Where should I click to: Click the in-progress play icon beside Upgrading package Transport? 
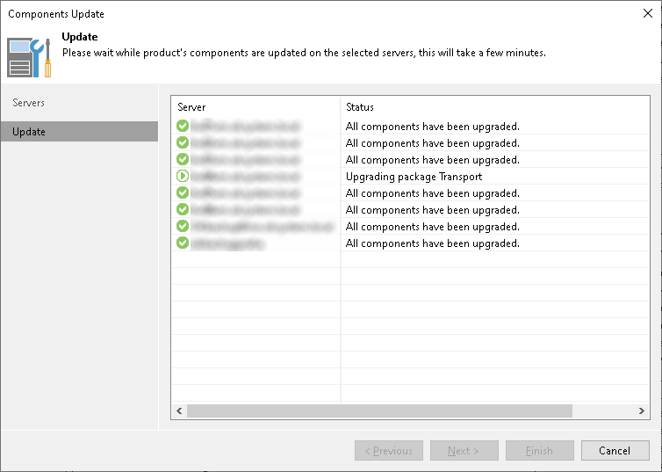click(183, 176)
